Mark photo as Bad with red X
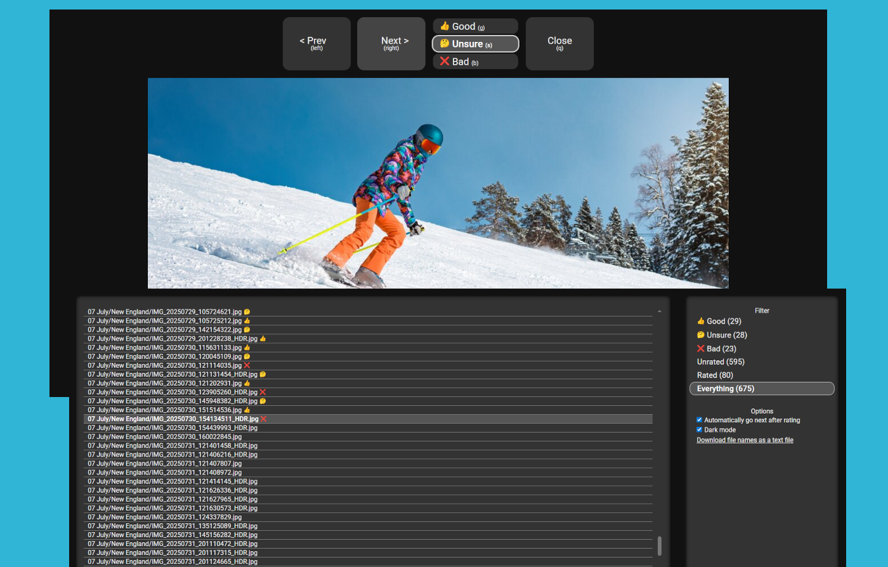Image resolution: width=888 pixels, height=567 pixels. pyautogui.click(x=475, y=62)
